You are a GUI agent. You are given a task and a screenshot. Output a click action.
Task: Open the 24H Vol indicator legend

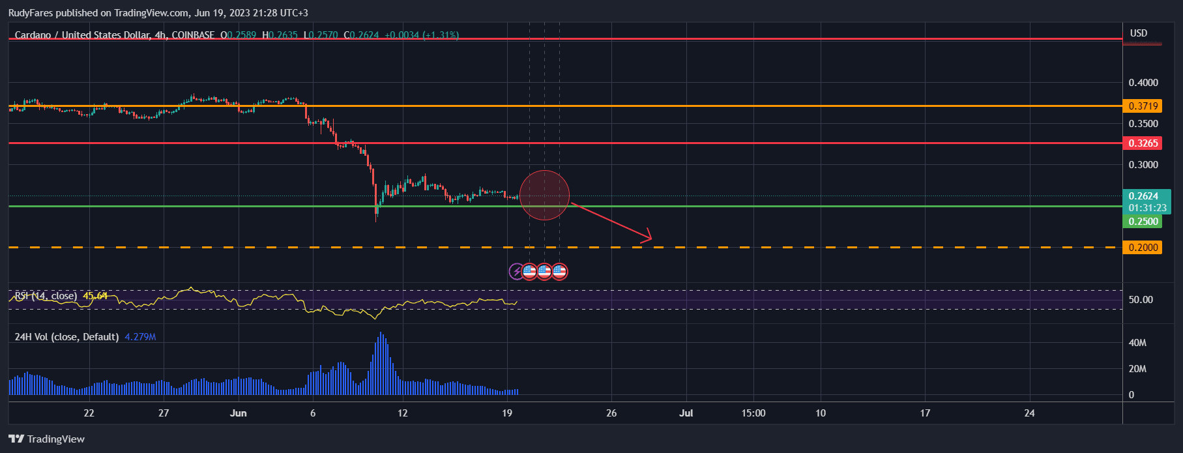66,337
